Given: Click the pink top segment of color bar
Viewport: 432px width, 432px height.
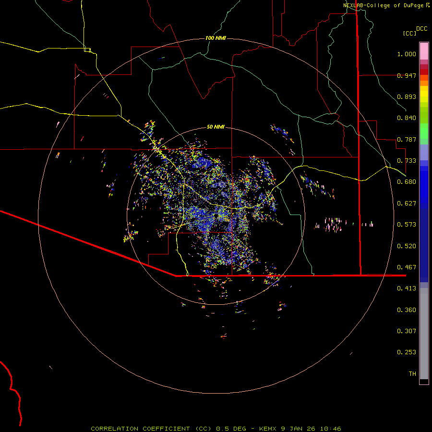Looking at the screenshot, I should point(424,51).
